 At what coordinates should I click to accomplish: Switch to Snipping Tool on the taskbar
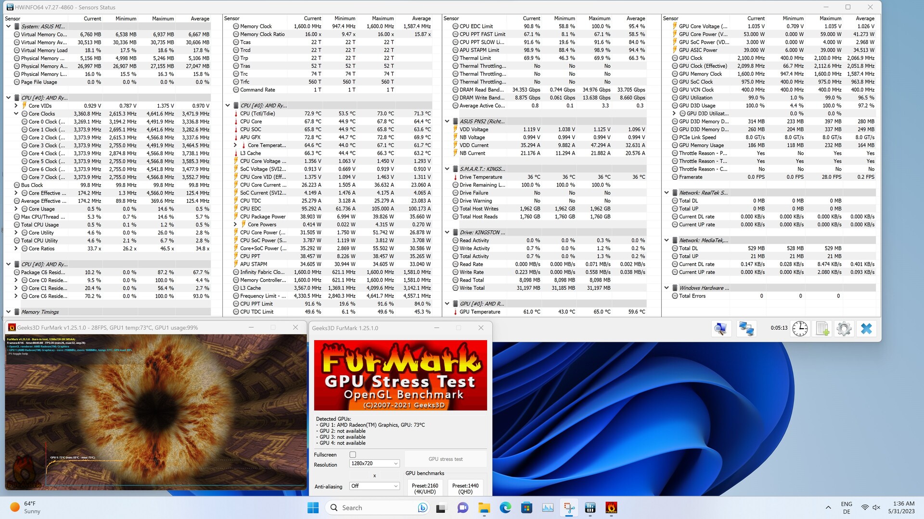(569, 507)
